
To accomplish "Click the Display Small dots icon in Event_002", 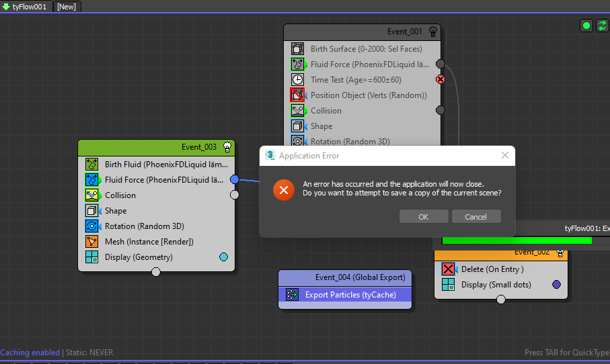I will 448,284.
